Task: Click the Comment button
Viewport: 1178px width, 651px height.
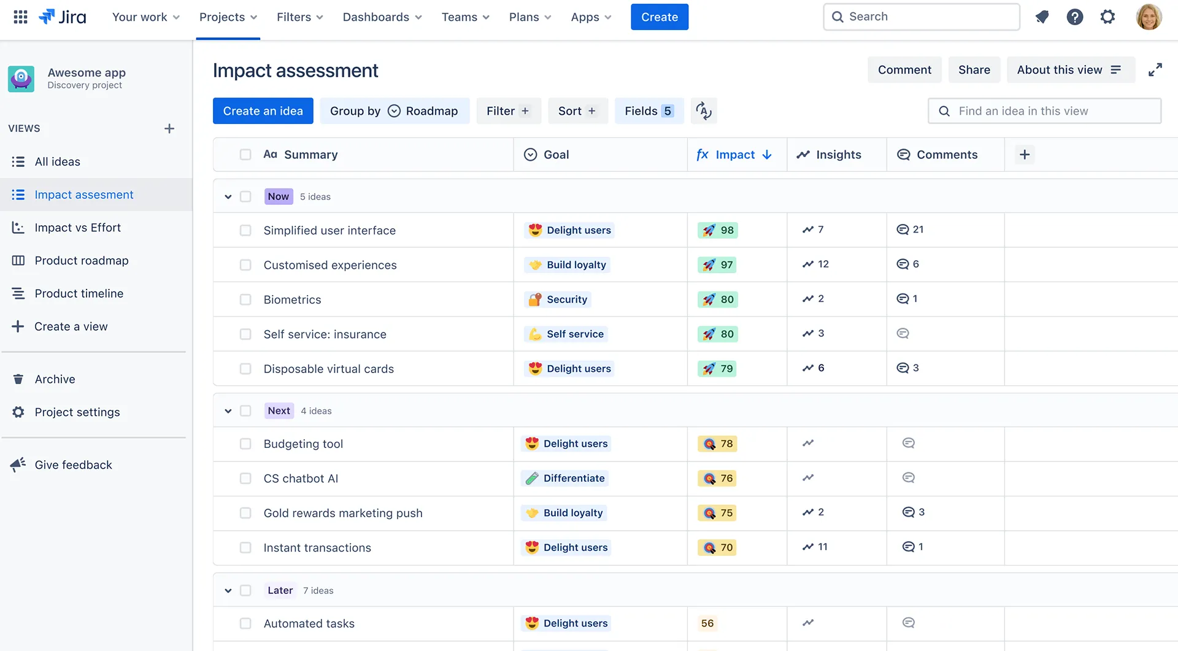Action: pyautogui.click(x=904, y=70)
